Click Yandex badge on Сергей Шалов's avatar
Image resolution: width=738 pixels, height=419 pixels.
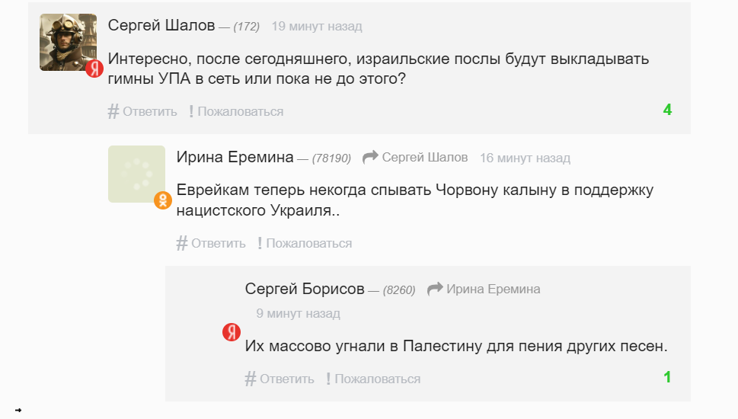click(94, 69)
